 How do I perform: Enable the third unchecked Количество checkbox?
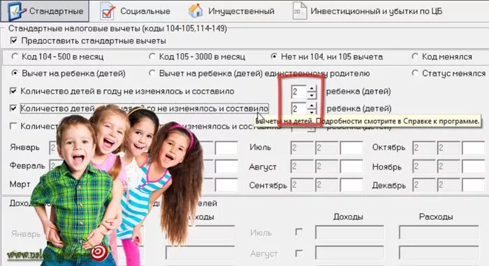13,126
